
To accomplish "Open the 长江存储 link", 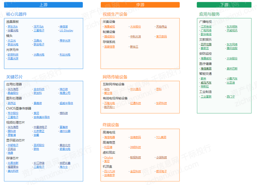I will (x=39, y=163).
